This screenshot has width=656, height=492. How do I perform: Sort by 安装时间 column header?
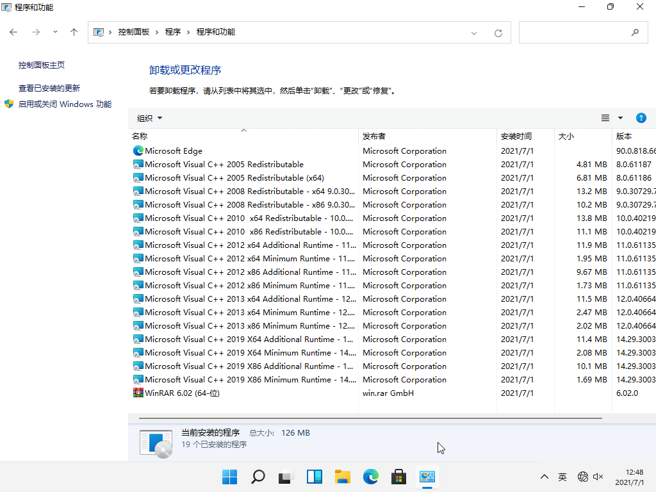click(525, 136)
